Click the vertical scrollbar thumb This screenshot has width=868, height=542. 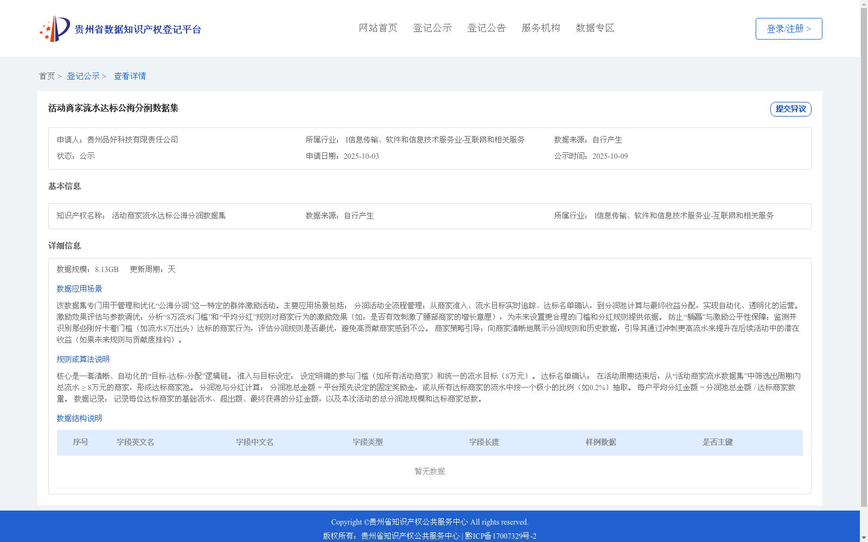tap(864, 257)
